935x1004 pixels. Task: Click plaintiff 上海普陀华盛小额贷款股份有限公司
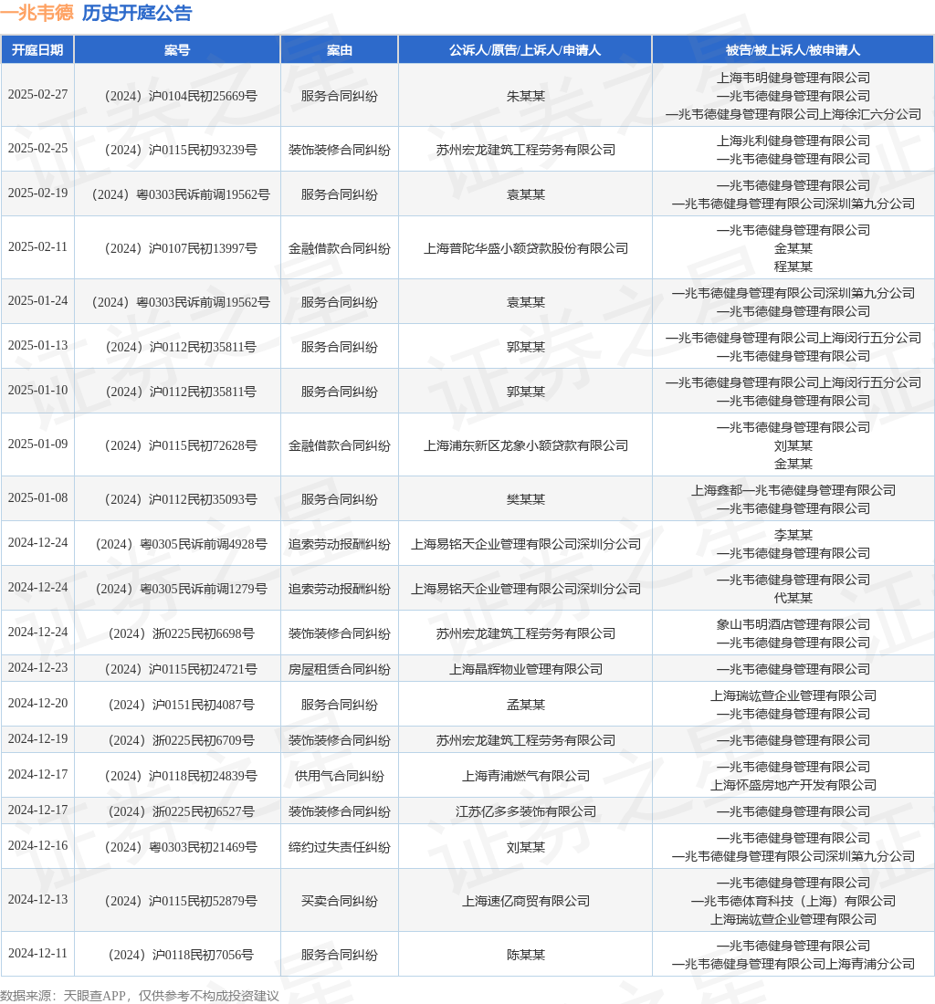[x=526, y=248]
